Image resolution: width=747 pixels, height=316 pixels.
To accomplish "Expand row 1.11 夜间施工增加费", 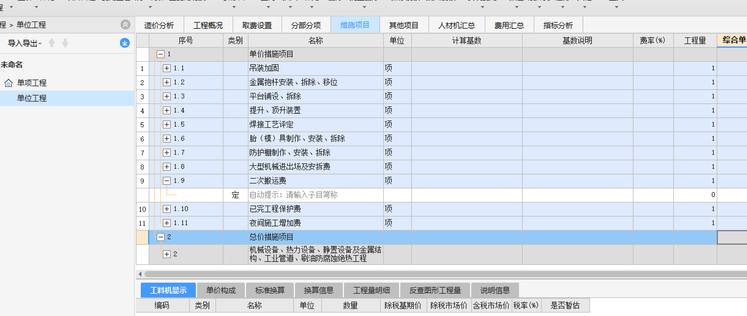I will click(x=167, y=223).
